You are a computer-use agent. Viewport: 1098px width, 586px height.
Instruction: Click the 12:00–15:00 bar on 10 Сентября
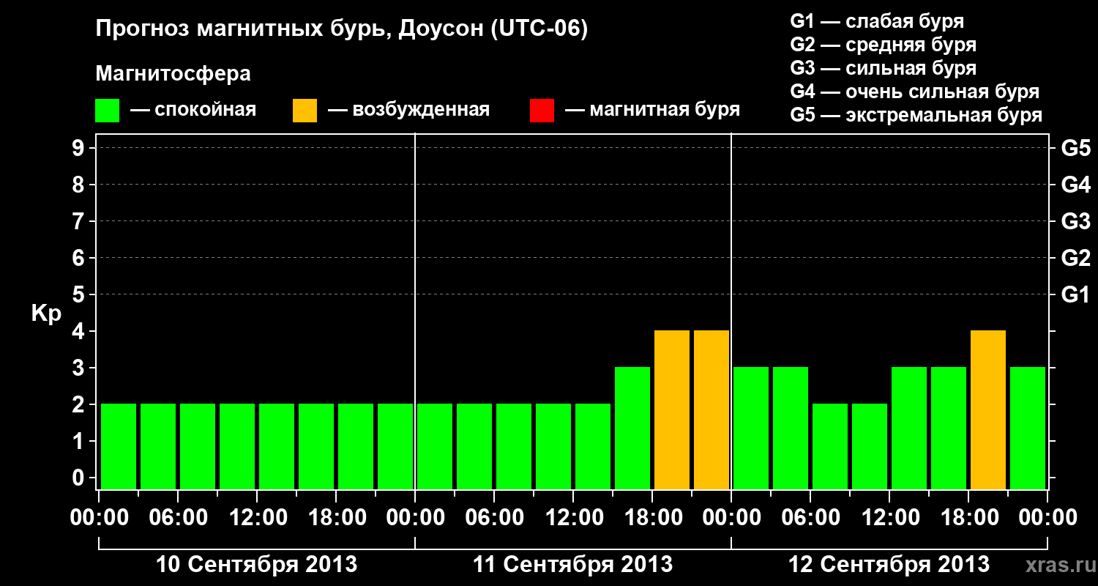click(277, 446)
